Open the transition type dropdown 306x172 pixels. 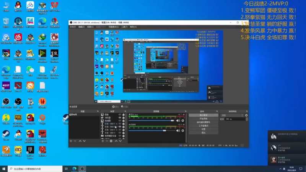pos(232,115)
